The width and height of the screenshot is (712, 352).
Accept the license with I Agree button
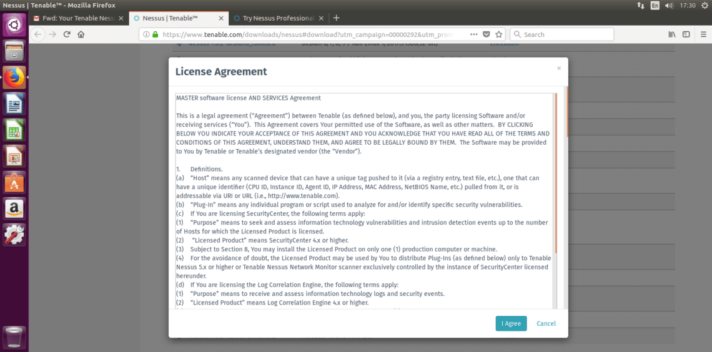(511, 323)
